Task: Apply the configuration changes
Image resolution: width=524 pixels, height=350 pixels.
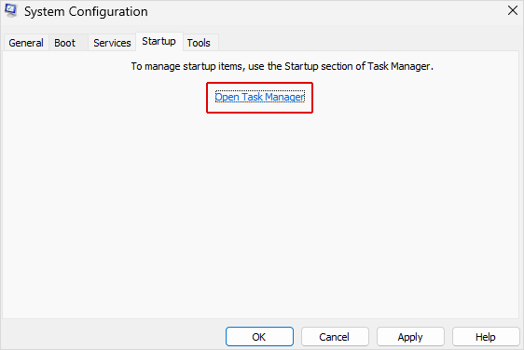Action: 410,337
